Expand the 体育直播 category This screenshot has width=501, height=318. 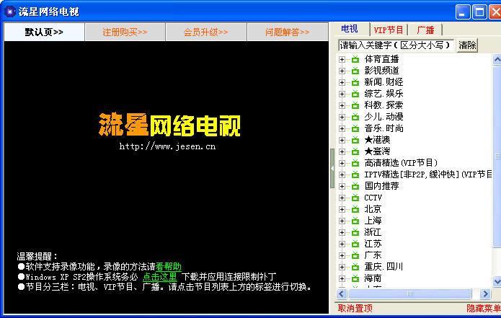click(342, 59)
